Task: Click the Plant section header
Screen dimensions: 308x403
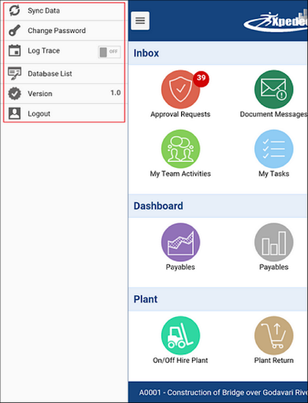Action: pyautogui.click(x=218, y=299)
